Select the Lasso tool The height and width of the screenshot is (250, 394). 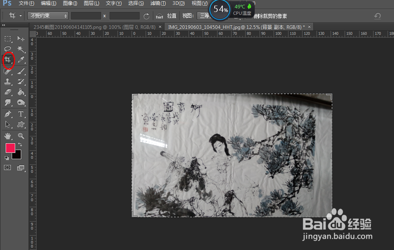(x=8, y=49)
